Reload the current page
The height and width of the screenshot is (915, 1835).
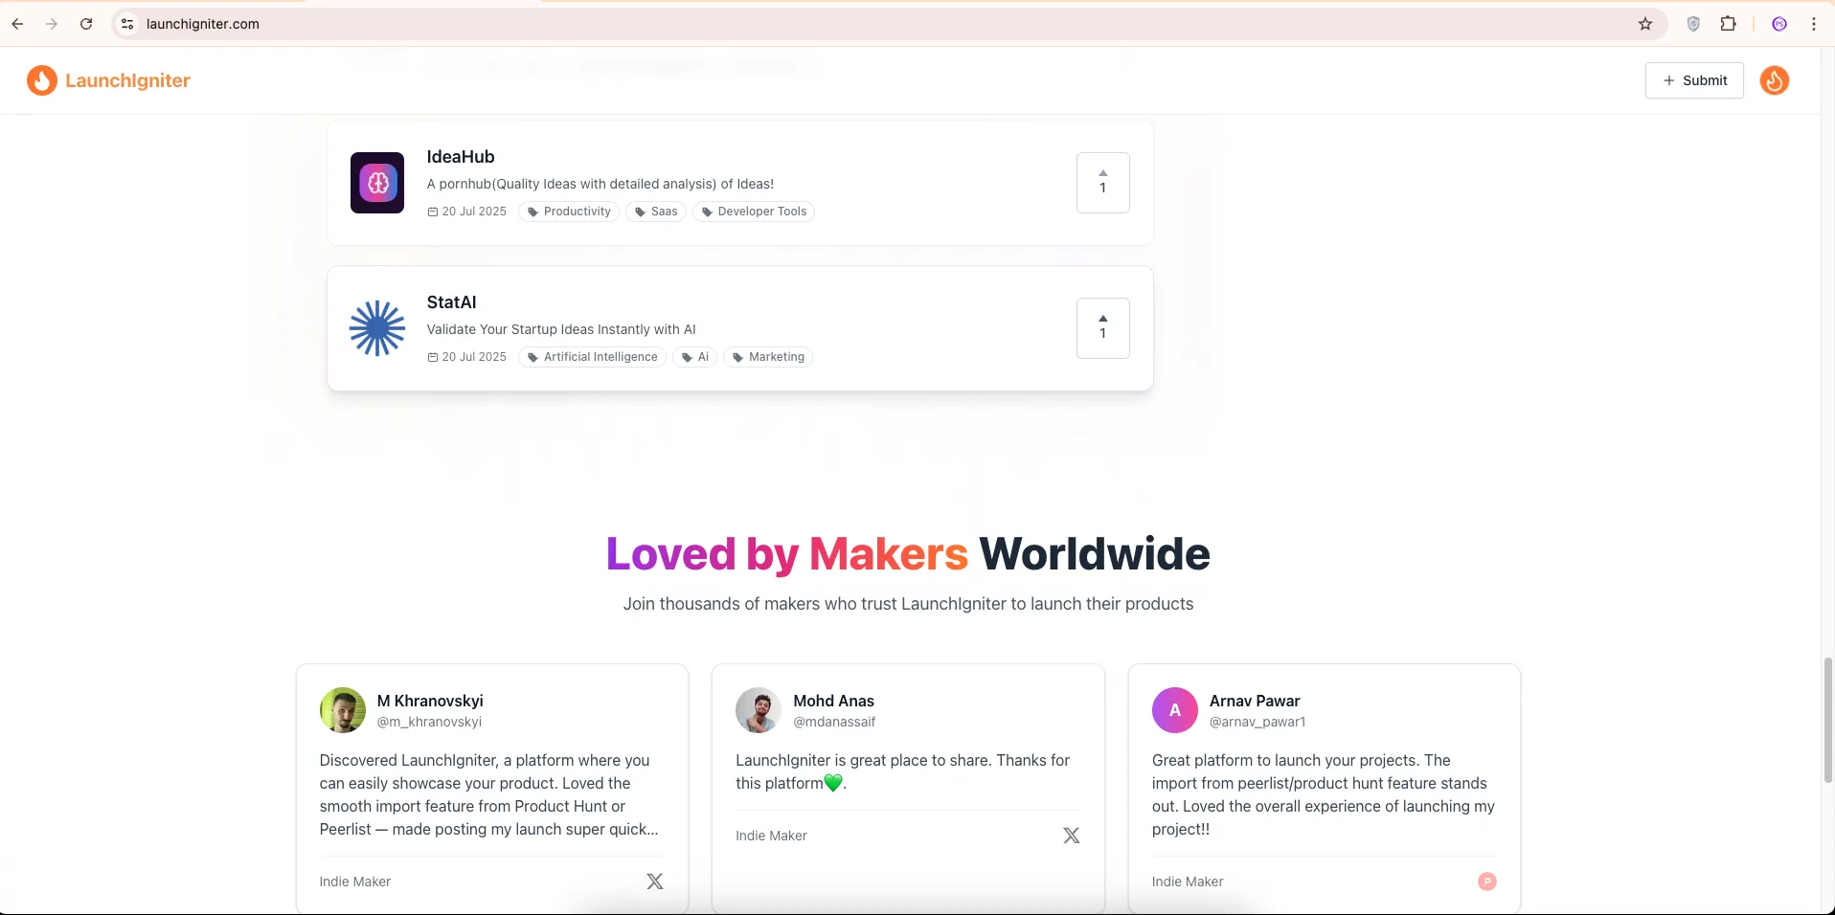(86, 24)
